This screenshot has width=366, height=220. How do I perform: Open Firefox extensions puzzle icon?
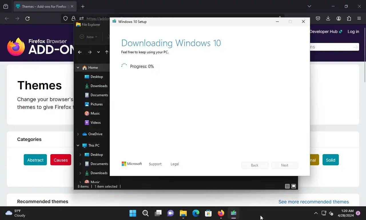point(349,19)
